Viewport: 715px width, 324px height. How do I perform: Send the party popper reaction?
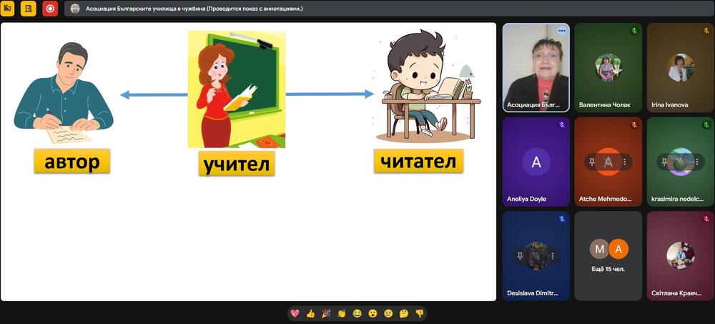click(x=326, y=313)
